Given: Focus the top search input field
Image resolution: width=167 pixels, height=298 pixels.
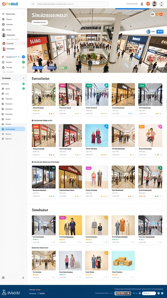Looking at the screenshot, I should point(72,4).
